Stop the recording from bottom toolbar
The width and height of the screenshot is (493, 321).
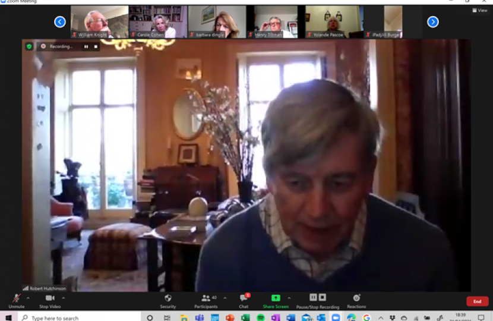pyautogui.click(x=322, y=297)
